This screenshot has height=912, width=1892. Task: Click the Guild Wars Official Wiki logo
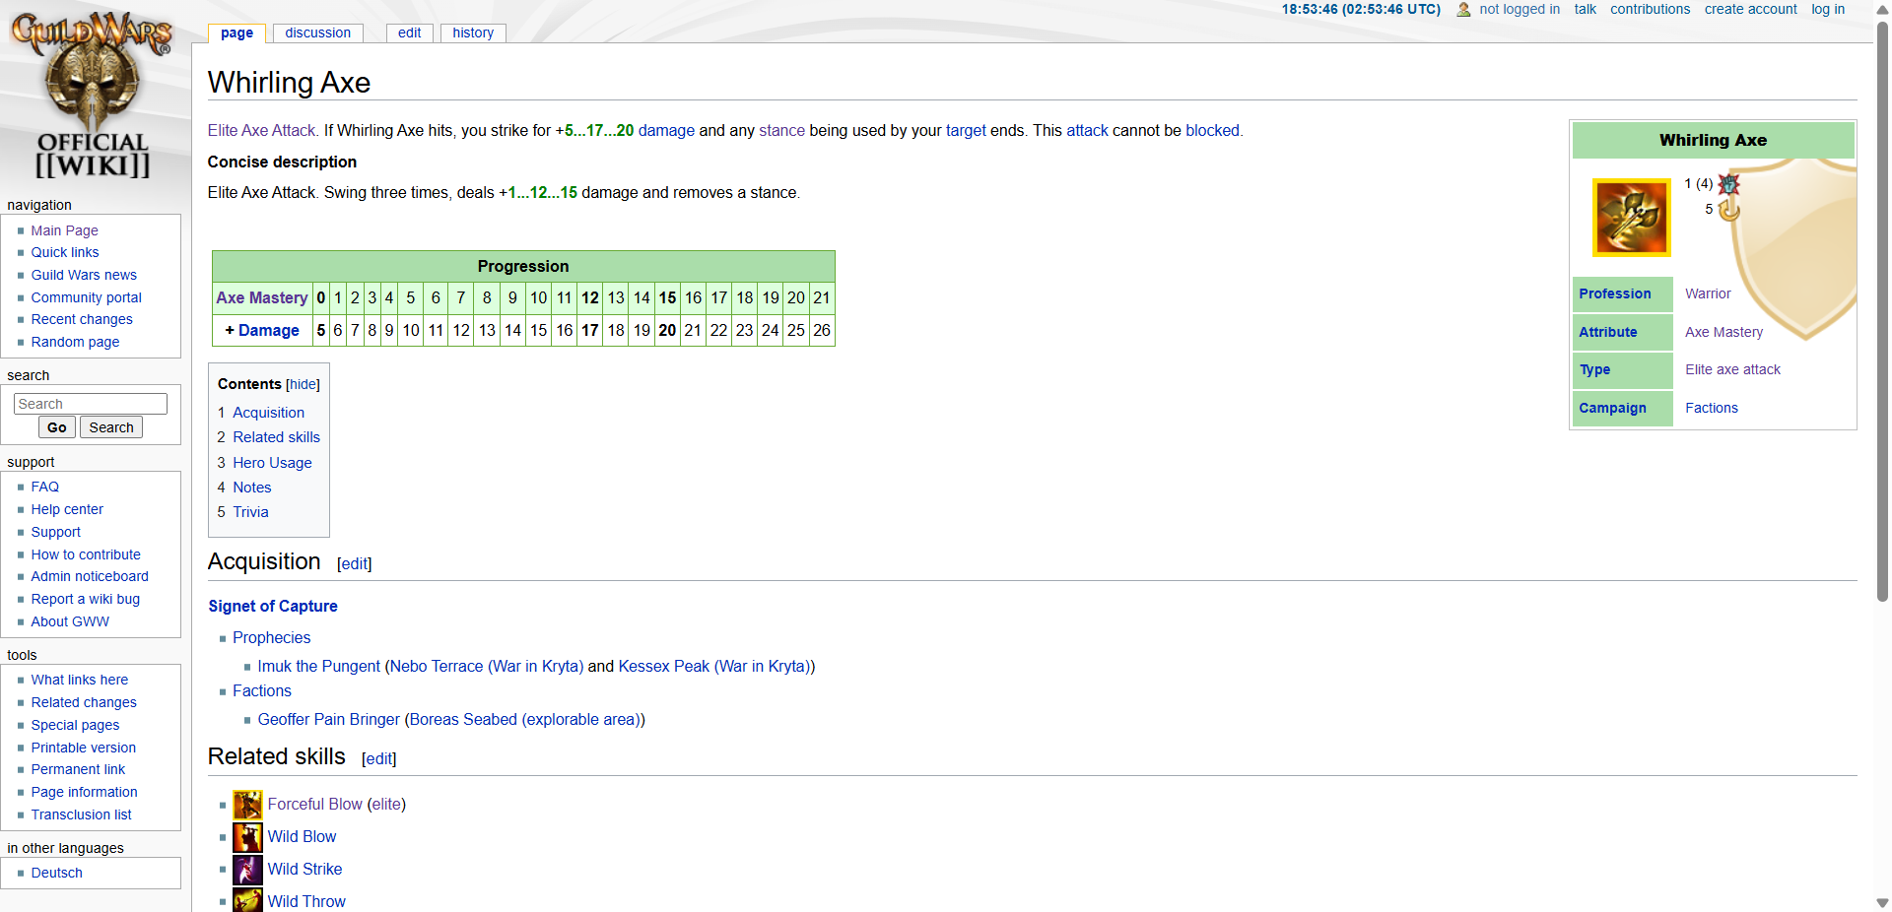[93, 95]
